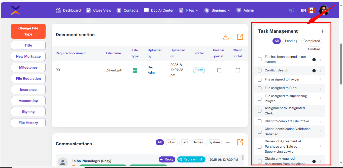Check the Partner portal checkbox for 9D
The width and height of the screenshot is (343, 168).
coord(219,70)
